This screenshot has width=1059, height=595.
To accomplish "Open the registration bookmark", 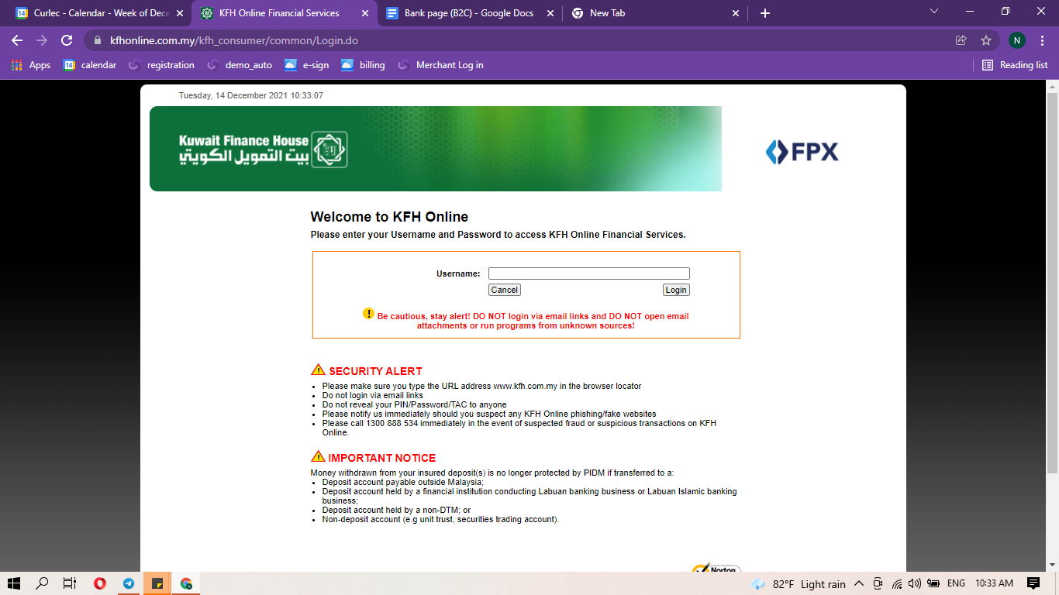I will tap(161, 65).
